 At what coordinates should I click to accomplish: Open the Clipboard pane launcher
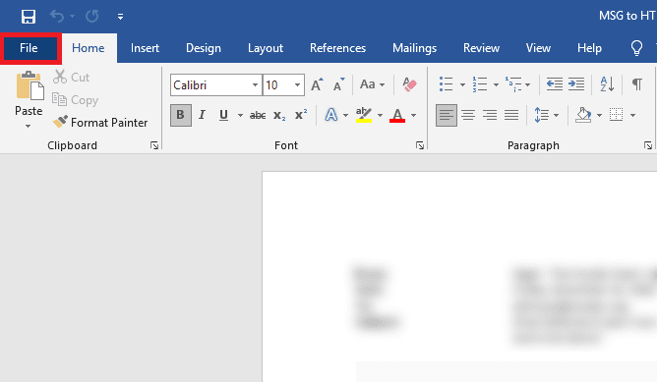tap(154, 145)
